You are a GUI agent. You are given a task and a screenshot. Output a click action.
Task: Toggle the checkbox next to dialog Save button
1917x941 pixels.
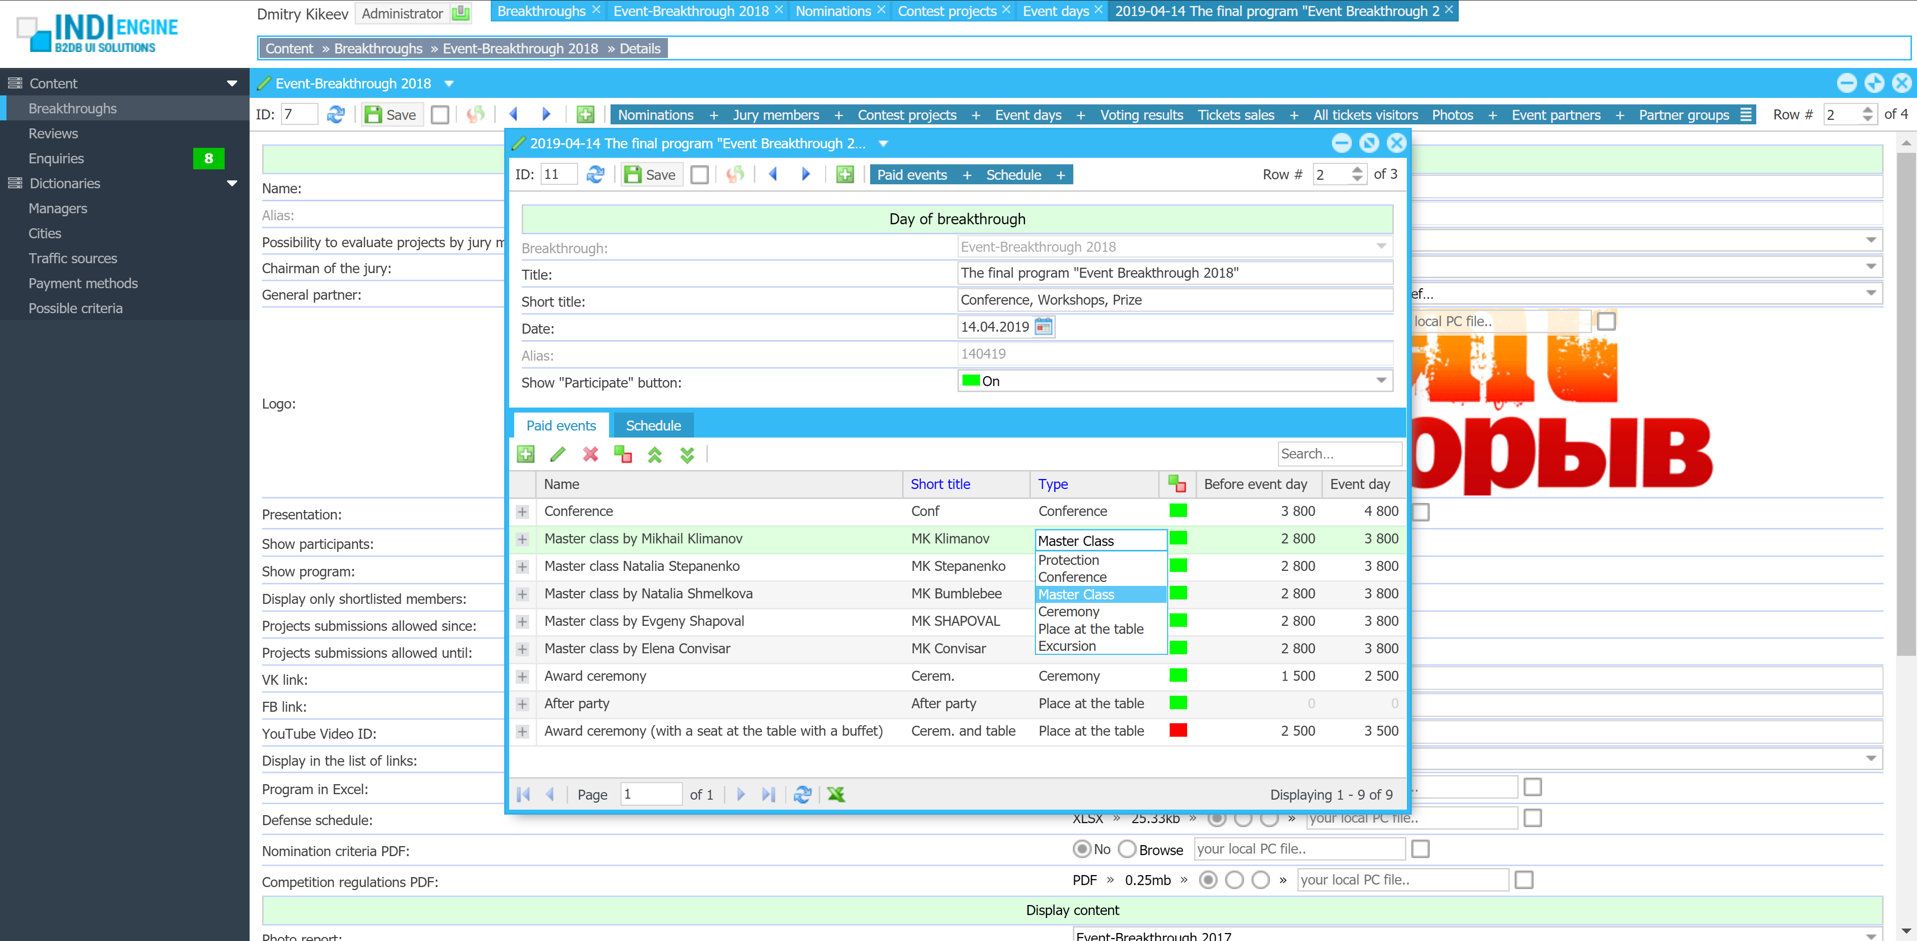699,175
